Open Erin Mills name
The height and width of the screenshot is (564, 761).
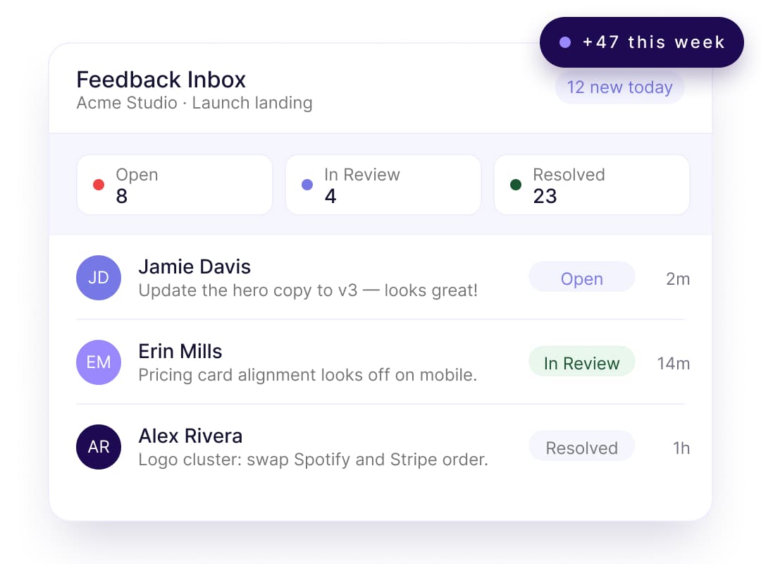pos(180,351)
